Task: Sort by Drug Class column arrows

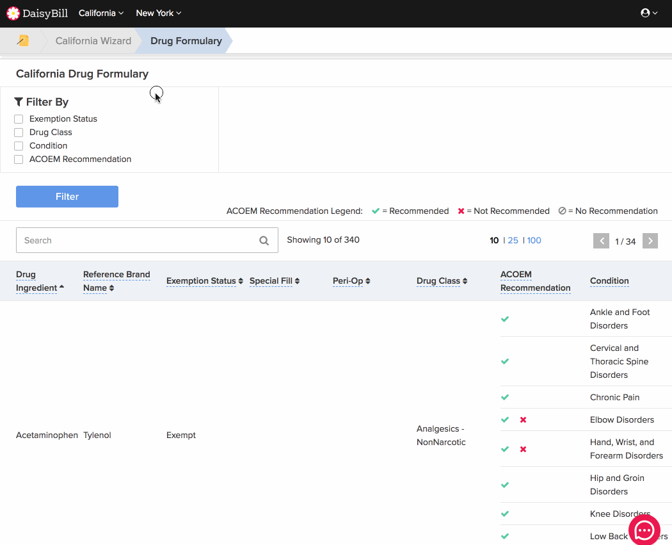Action: [x=465, y=281]
